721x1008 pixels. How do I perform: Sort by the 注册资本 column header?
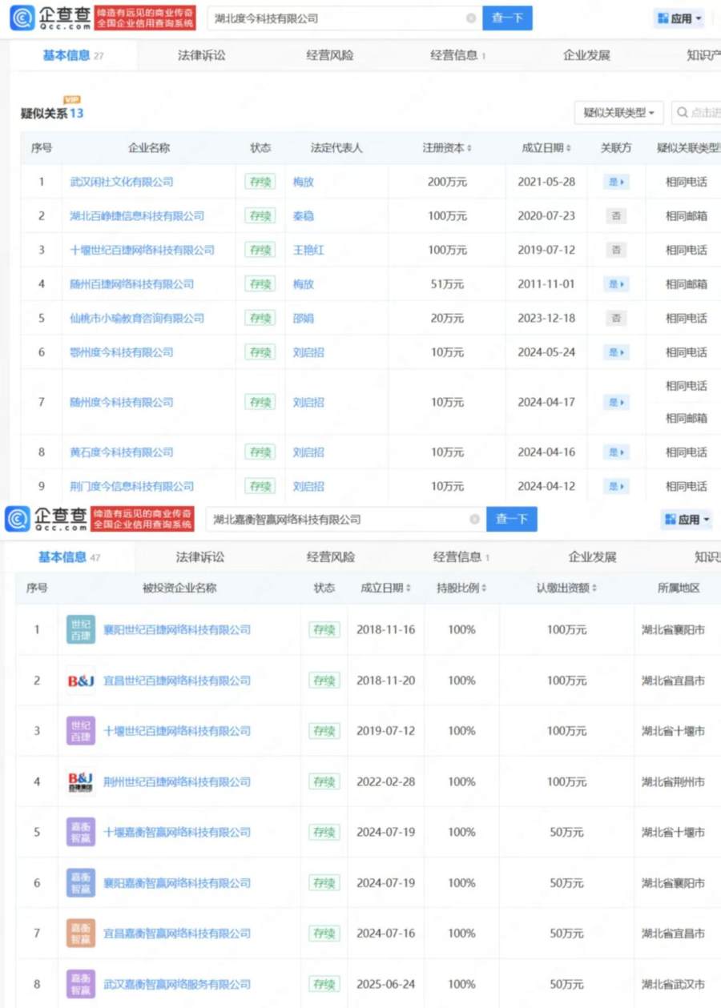(x=447, y=148)
